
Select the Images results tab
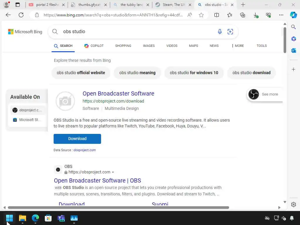[x=149, y=46]
